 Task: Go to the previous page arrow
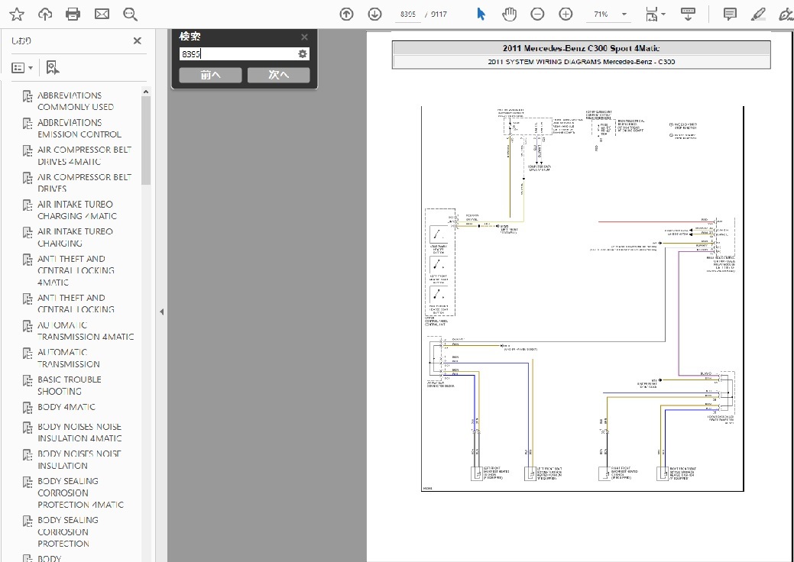(346, 15)
